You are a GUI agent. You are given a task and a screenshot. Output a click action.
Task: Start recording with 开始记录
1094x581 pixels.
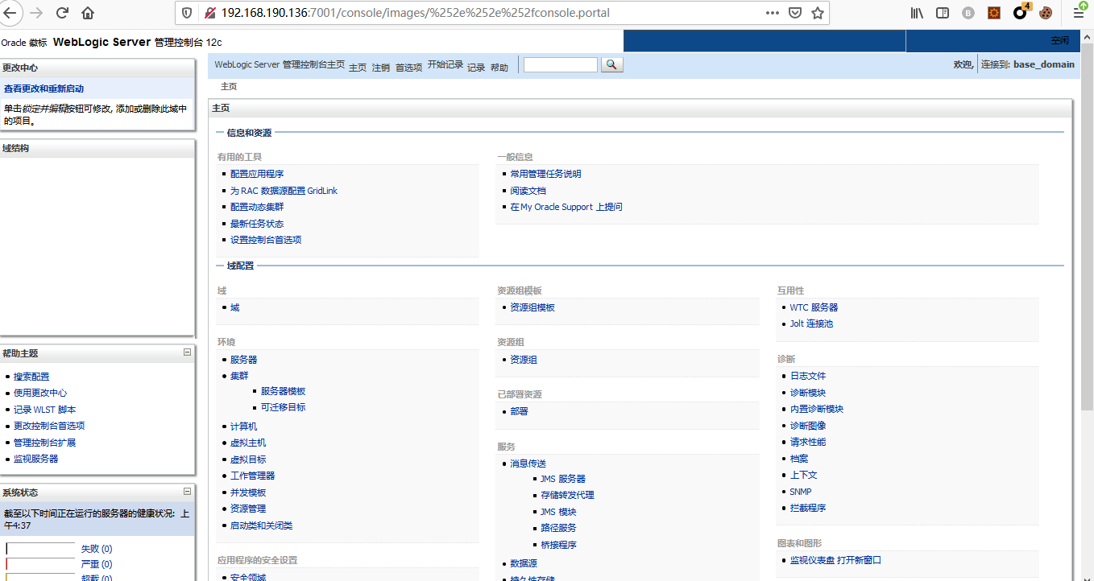(x=445, y=64)
